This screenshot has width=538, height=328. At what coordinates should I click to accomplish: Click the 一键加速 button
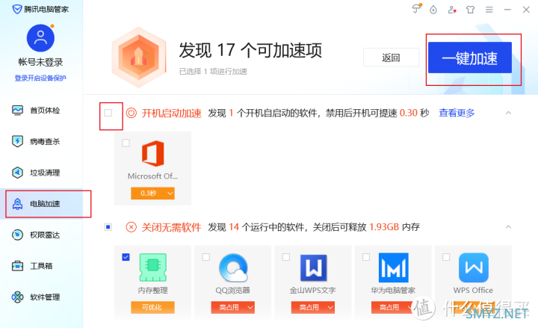(x=470, y=58)
